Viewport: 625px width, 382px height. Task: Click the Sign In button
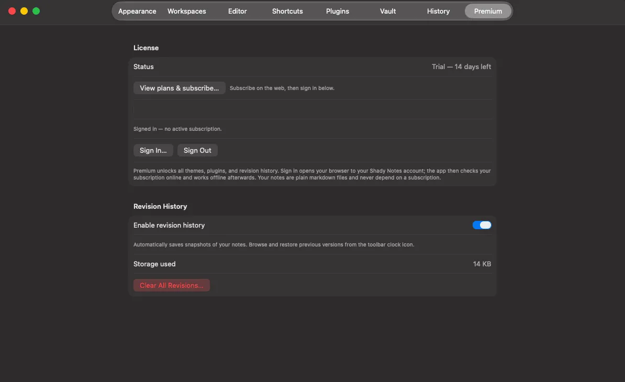(153, 150)
